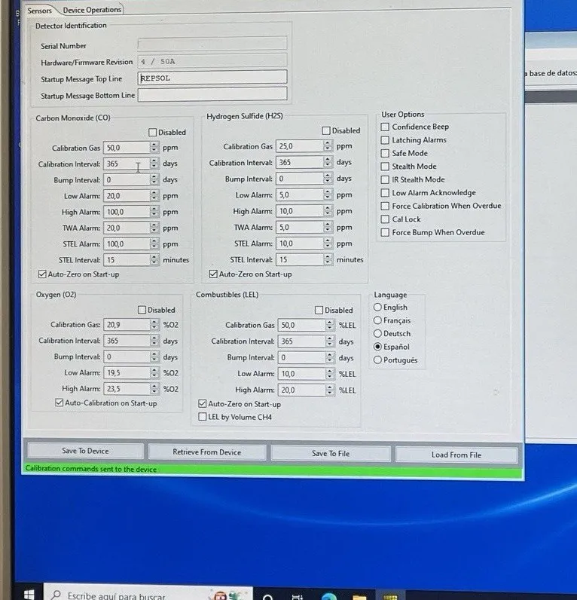
Task: Enable Low Alarm Acknowledge option
Action: click(x=385, y=193)
